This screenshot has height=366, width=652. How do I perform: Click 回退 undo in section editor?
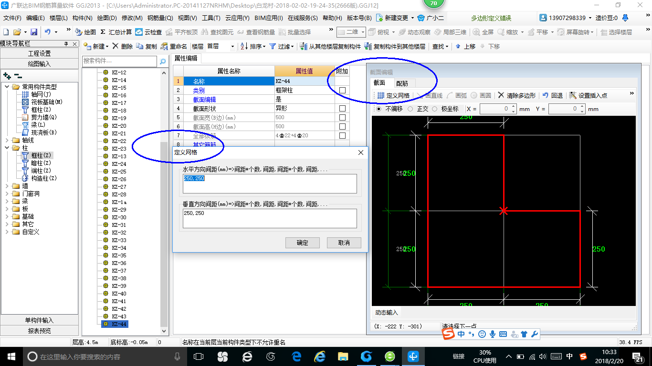[553, 95]
